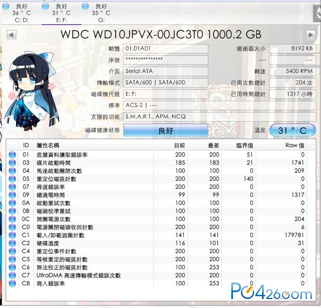Click the S.M.A.R.T., APM, NCQ features field
This screenshot has height=308, width=321.
click(x=220, y=116)
